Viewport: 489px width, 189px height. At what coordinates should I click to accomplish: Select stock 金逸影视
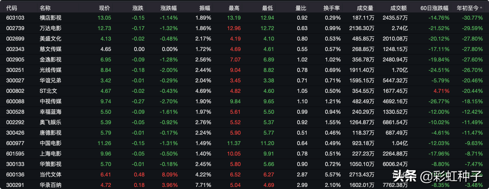51,59
